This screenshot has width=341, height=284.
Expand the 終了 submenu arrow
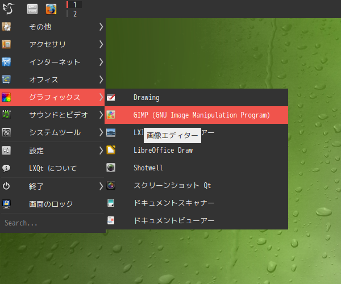tap(101, 186)
